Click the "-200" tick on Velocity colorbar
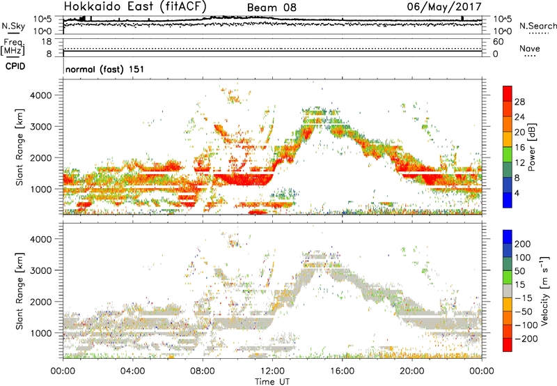Image resolution: width=557 pixels, height=386 pixels. [x=526, y=339]
